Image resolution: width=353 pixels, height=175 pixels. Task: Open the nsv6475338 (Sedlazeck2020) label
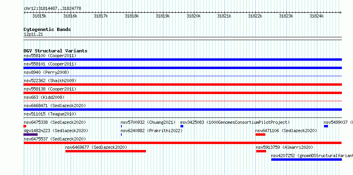pyautogui.click(x=55, y=122)
